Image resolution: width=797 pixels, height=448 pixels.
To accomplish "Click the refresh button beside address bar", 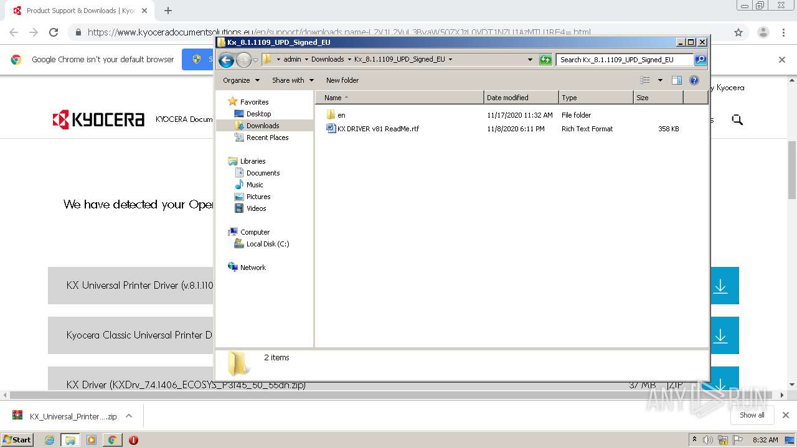I will click(x=545, y=60).
